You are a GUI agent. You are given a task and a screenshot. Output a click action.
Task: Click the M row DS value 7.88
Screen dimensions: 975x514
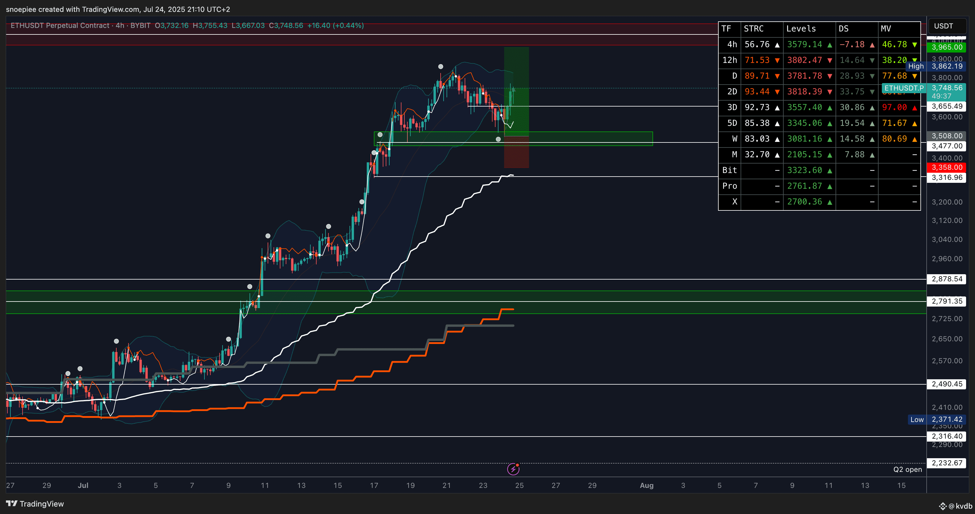coord(855,154)
